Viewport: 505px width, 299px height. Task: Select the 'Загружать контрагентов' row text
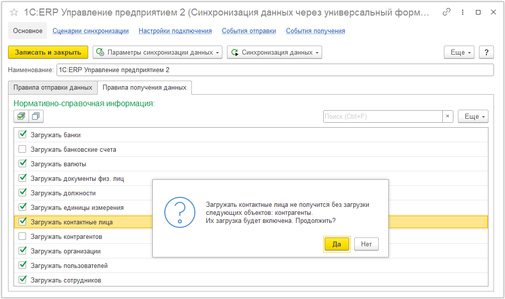pos(66,237)
